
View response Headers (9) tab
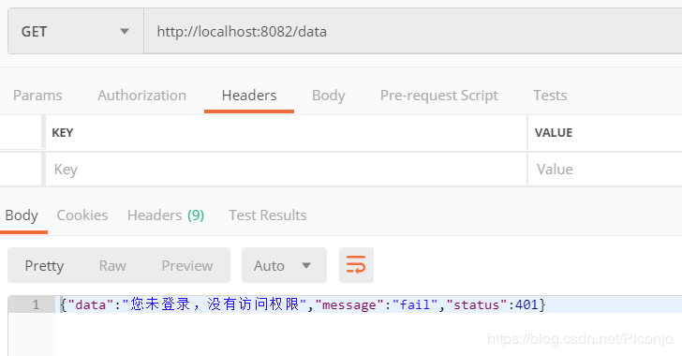[x=166, y=215]
